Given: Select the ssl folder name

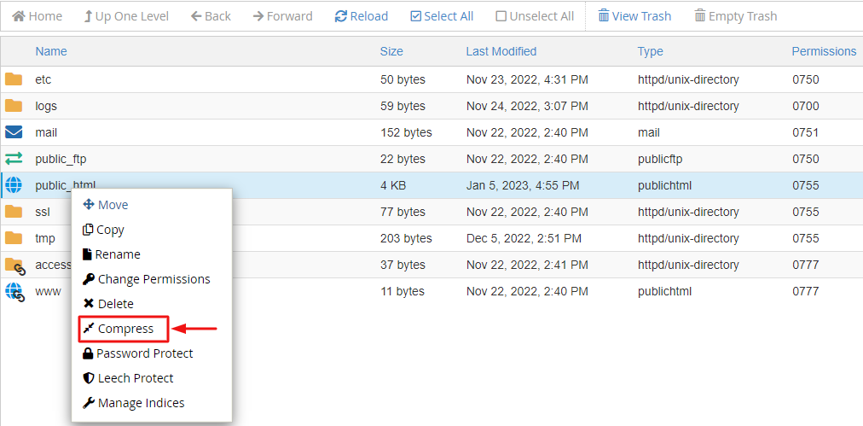Looking at the screenshot, I should tap(43, 212).
